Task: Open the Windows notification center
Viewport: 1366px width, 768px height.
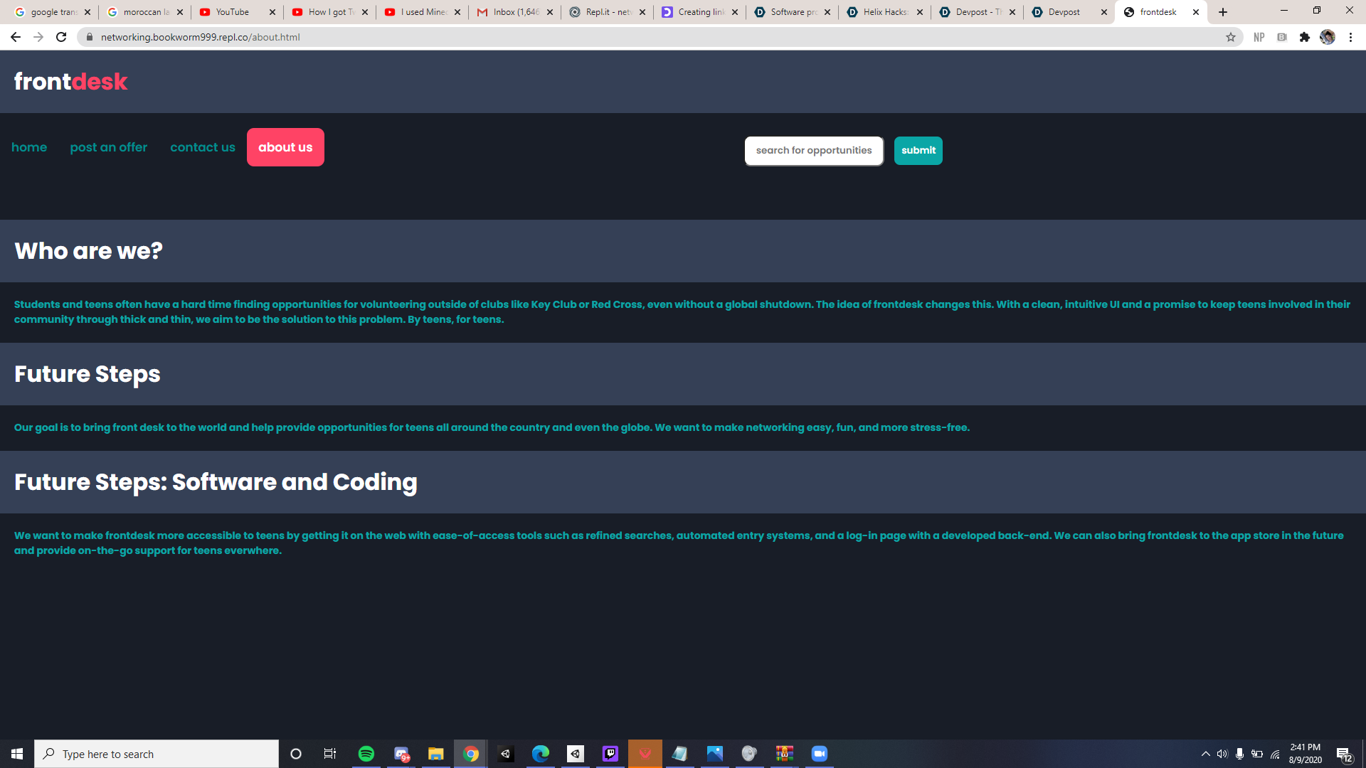Action: [x=1343, y=754]
